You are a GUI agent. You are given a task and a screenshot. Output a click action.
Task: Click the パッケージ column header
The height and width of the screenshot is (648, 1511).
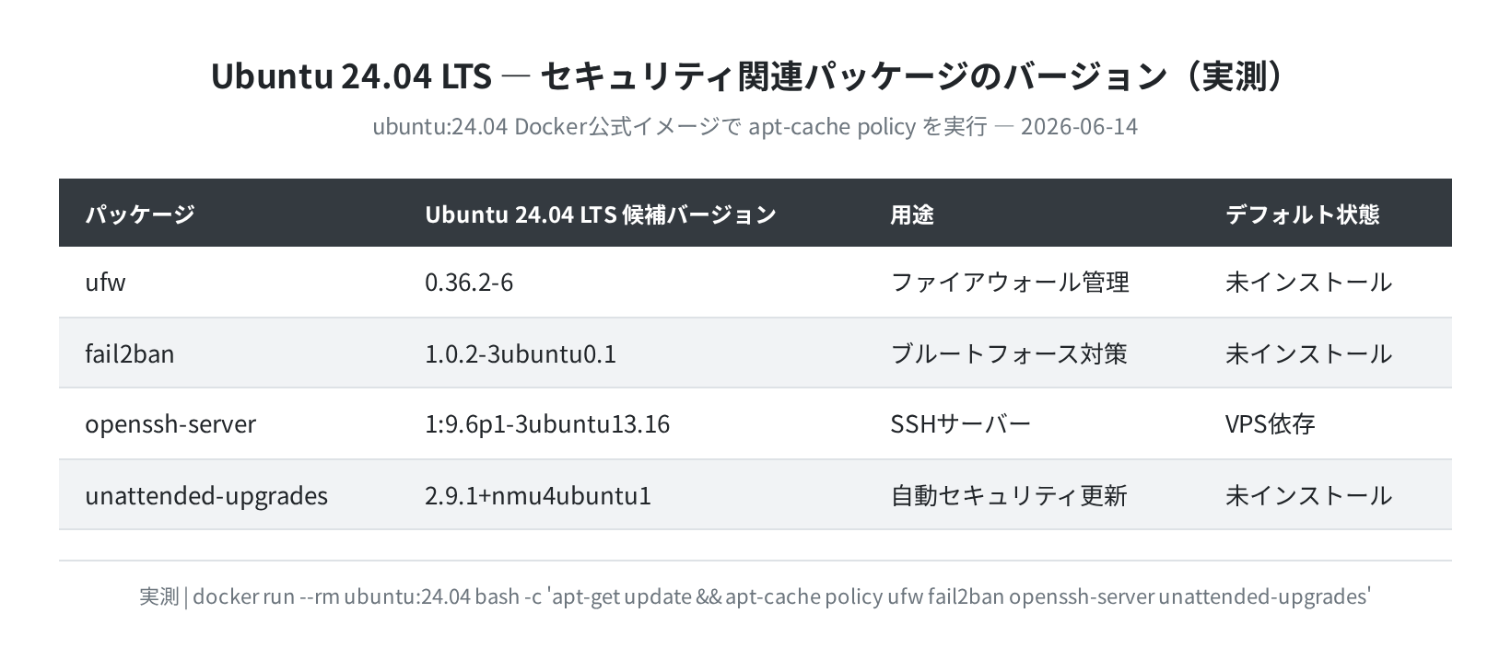pos(140,214)
